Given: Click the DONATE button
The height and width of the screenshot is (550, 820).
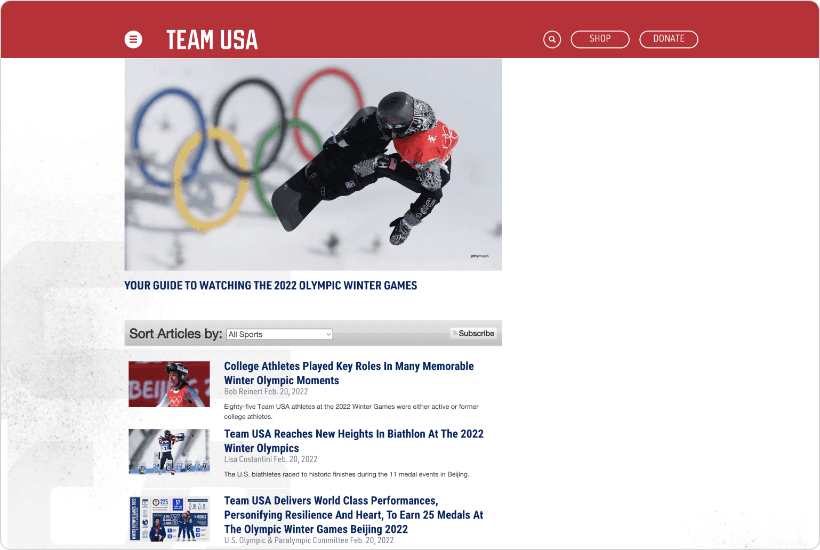Looking at the screenshot, I should coord(669,39).
